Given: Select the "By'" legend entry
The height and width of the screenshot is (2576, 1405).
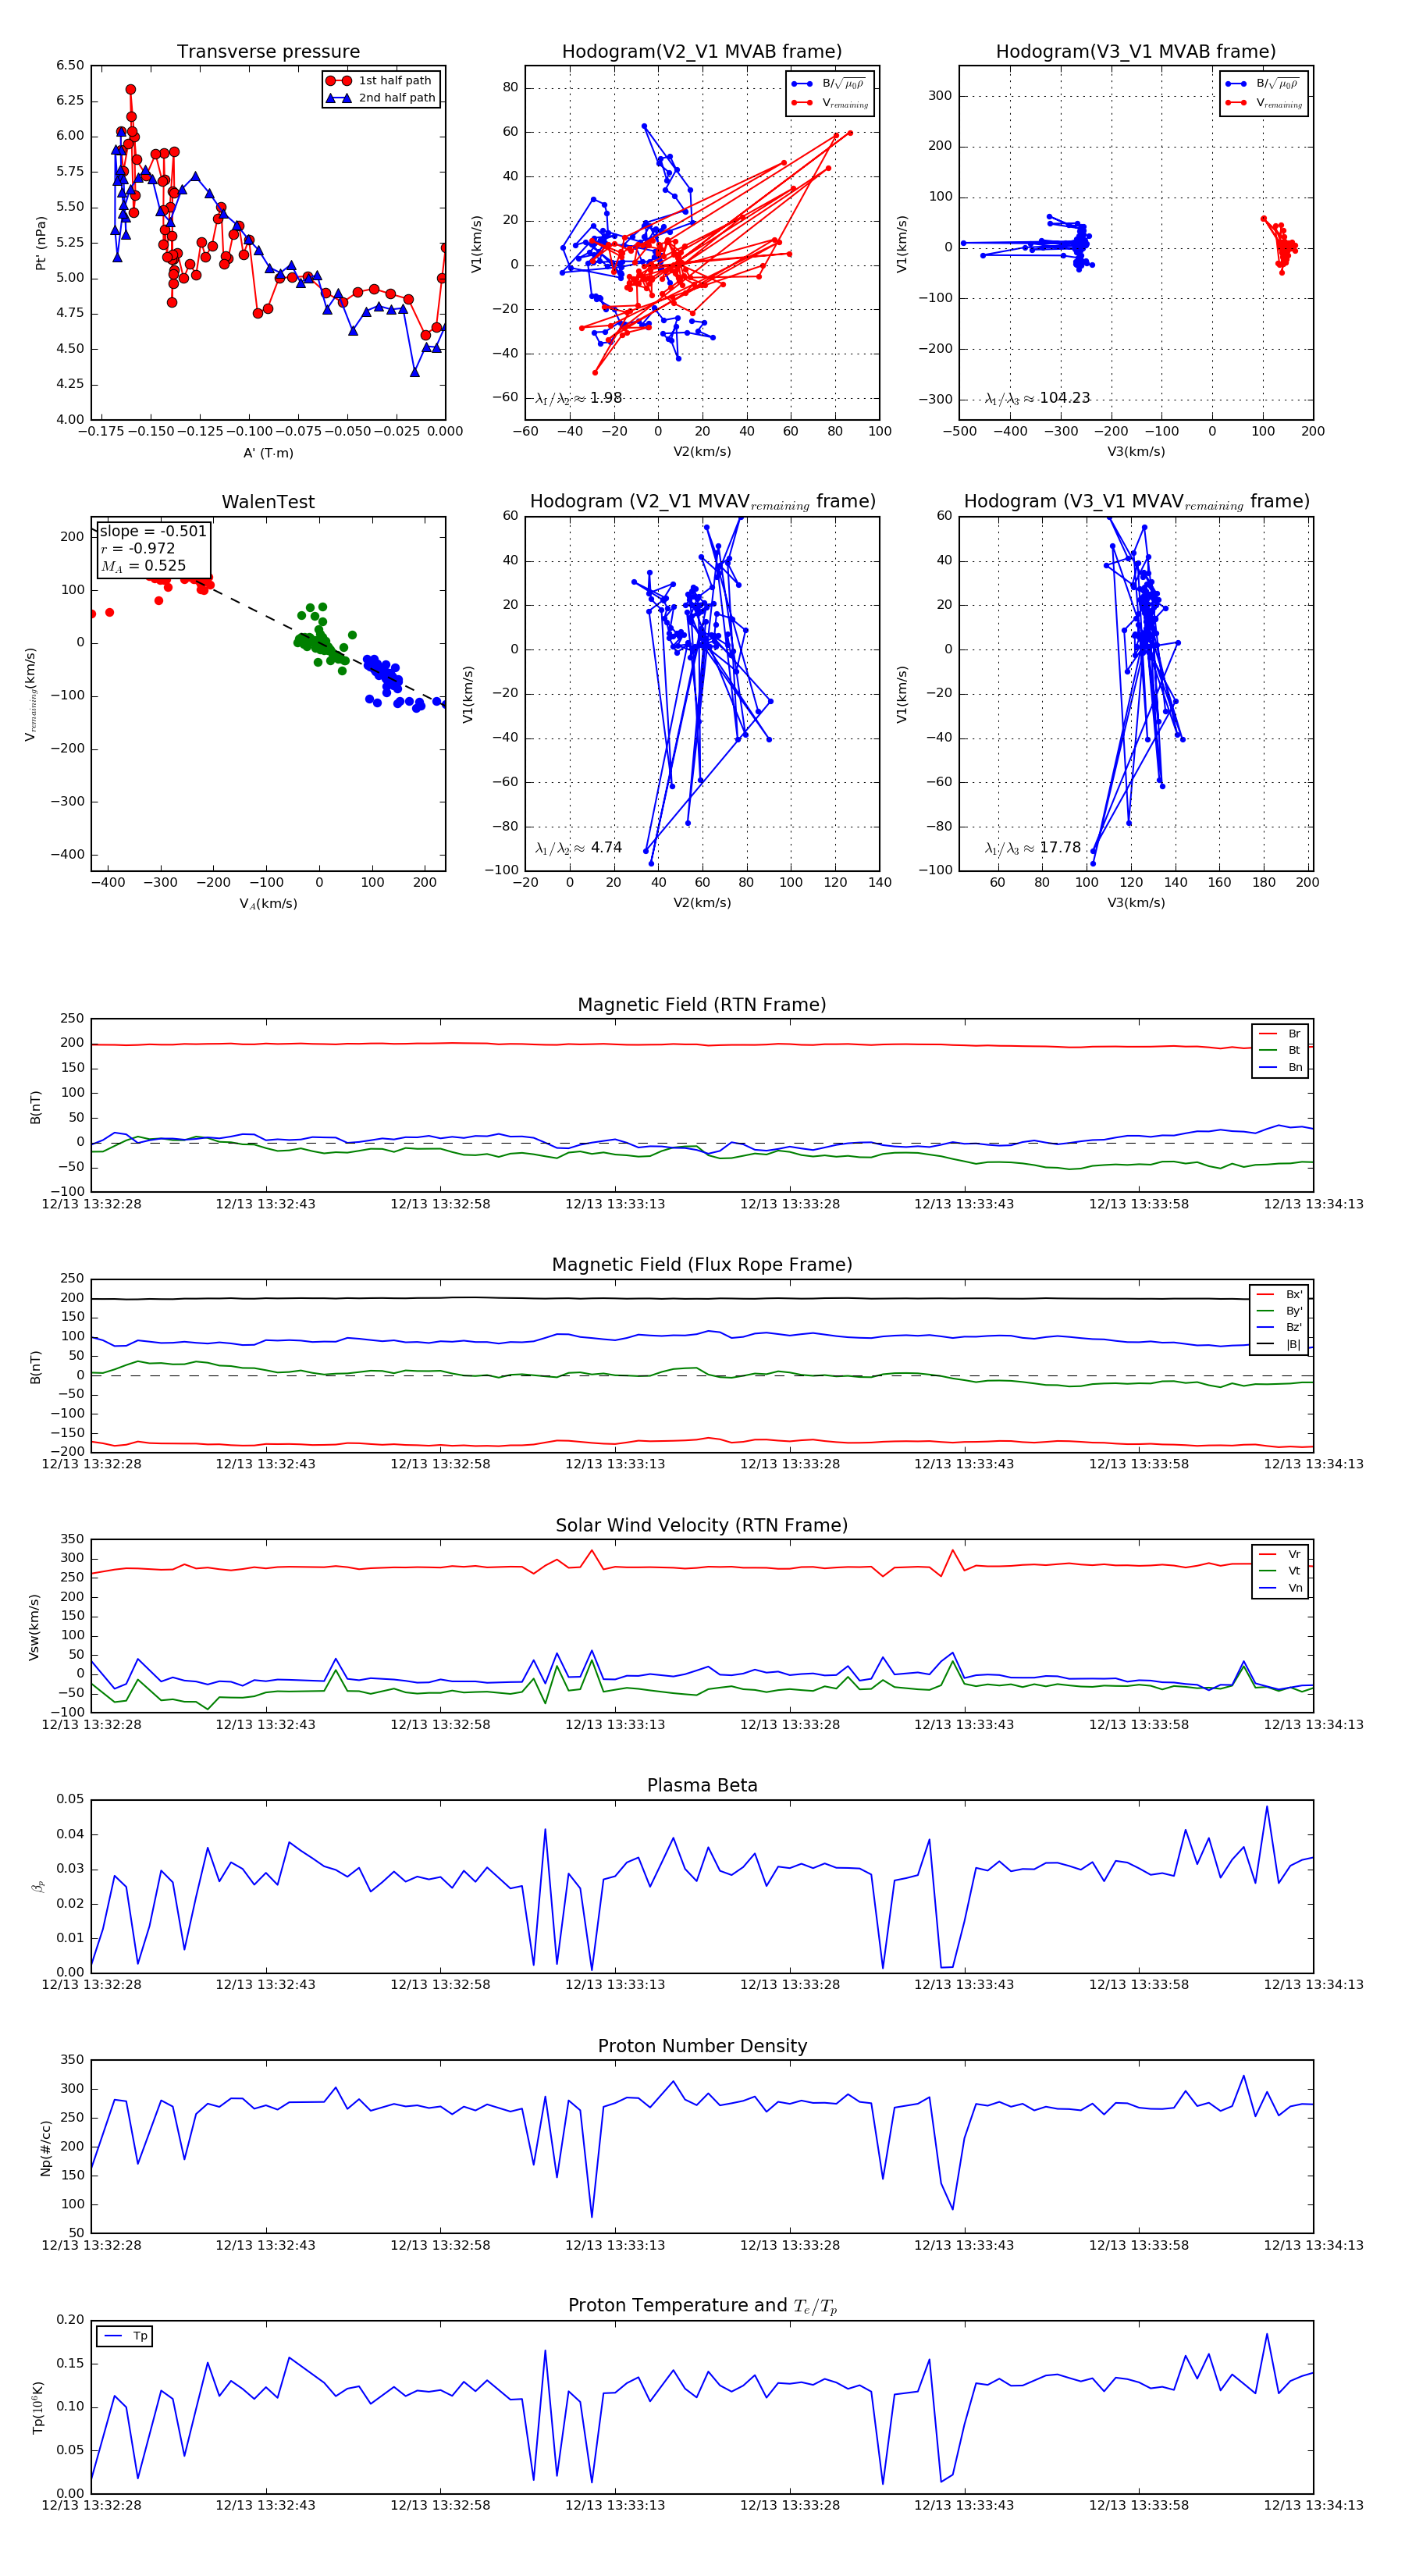Looking at the screenshot, I should click(x=1279, y=1311).
